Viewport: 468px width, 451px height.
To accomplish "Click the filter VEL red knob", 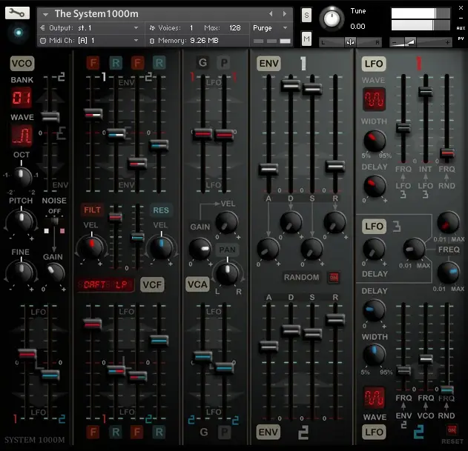I will click(x=91, y=246).
